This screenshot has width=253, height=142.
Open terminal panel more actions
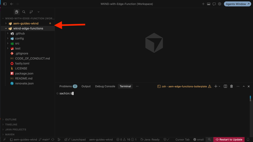point(238,86)
